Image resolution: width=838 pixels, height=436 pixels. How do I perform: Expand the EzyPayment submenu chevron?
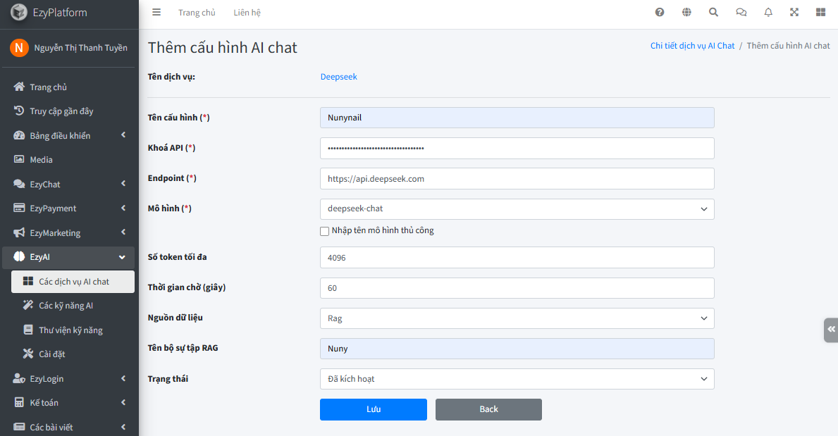(x=123, y=208)
